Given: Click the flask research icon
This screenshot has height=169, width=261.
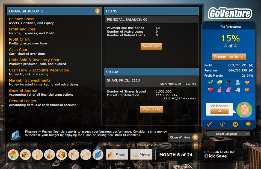Looking at the screenshot, I should point(49,155).
